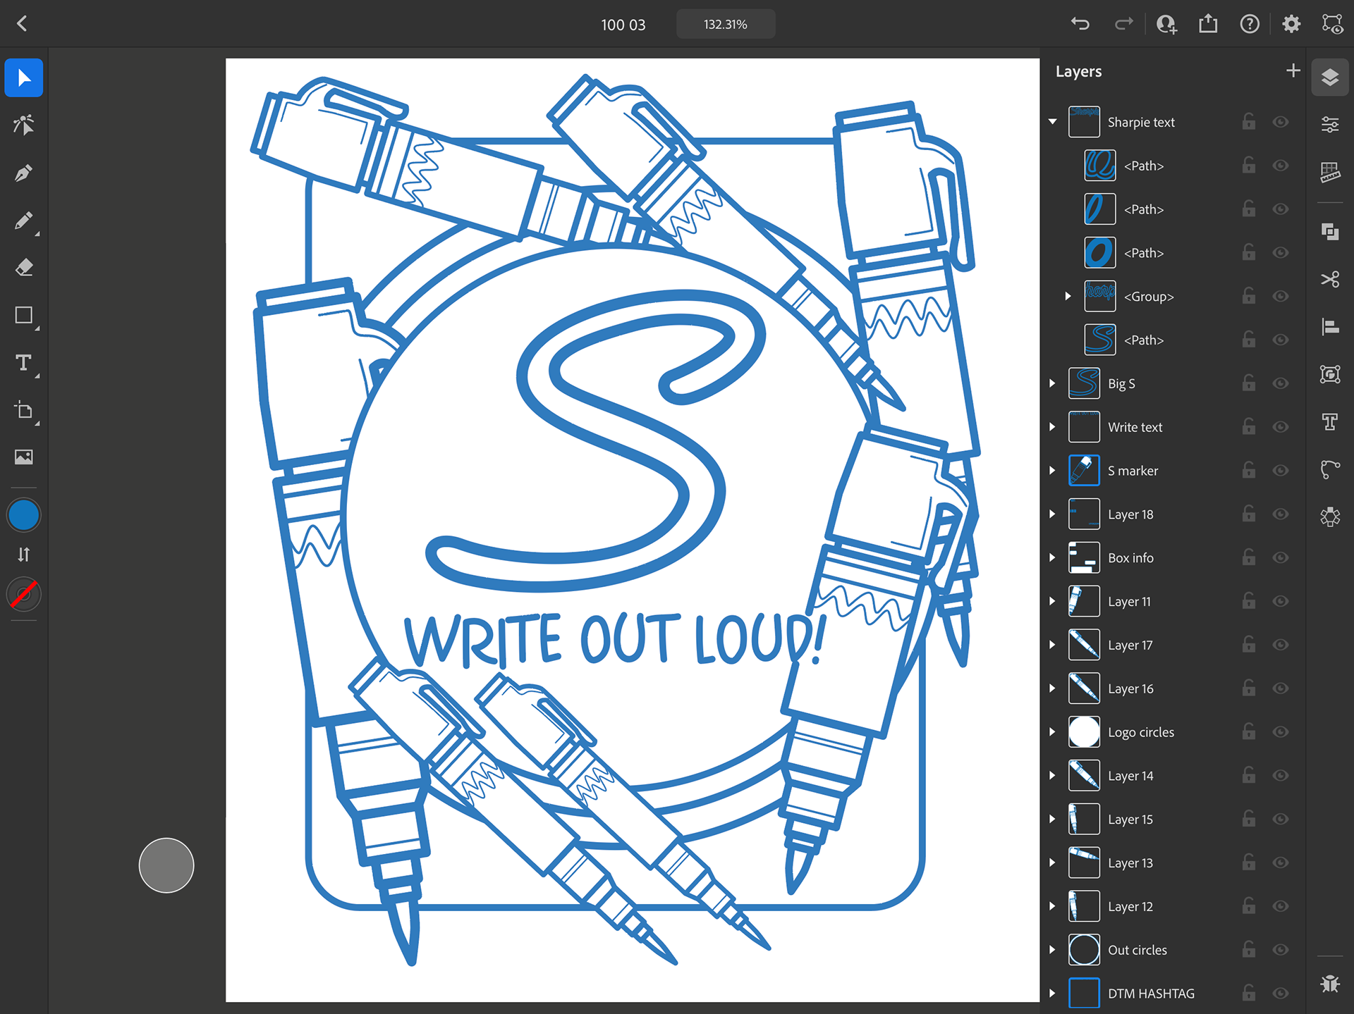Lock the Layer 18 layer
Image resolution: width=1354 pixels, height=1014 pixels.
point(1248,514)
